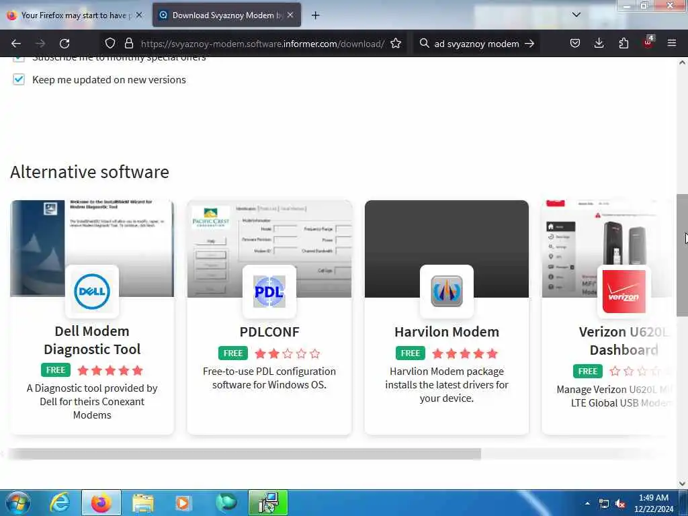
Task: Open Dell Modem Diagnostic Tool title link
Action: 92,340
